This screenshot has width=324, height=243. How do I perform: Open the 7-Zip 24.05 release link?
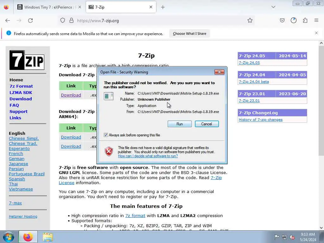[x=249, y=63]
